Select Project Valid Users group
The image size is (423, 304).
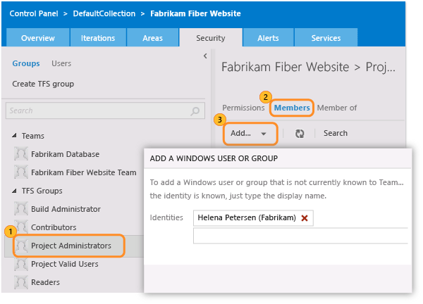(x=64, y=264)
